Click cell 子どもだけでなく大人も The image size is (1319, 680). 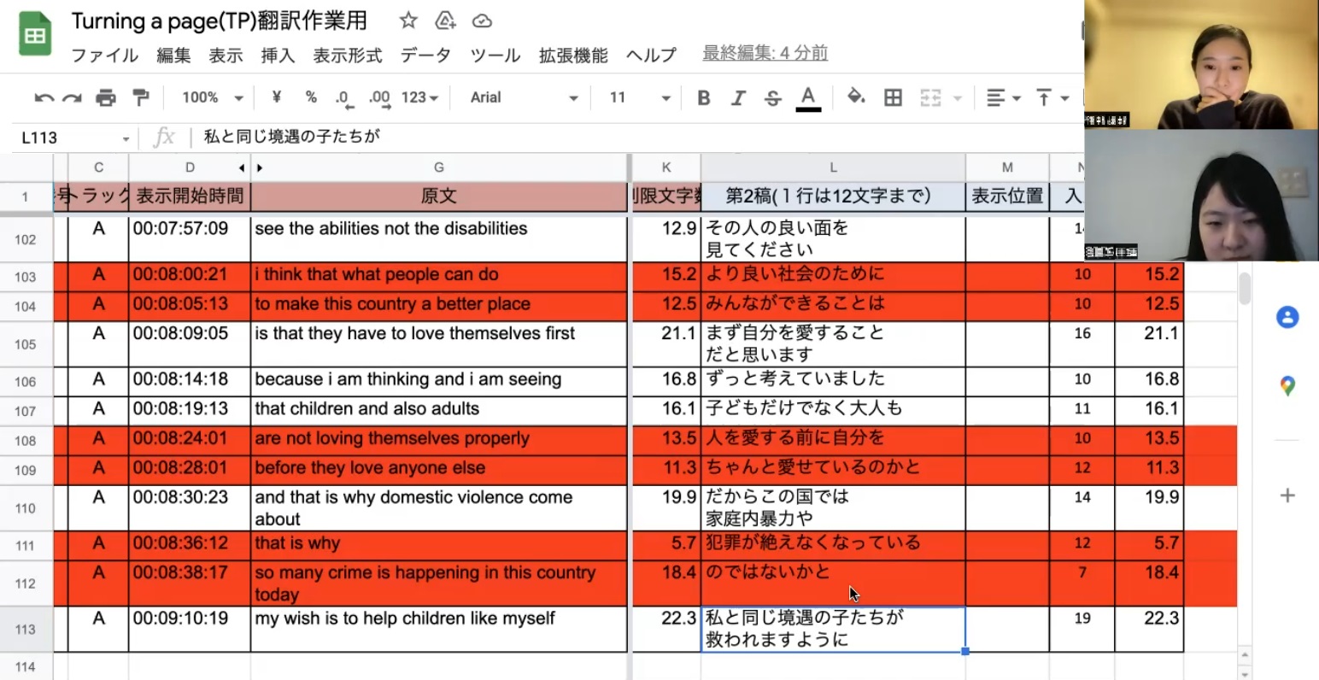click(x=833, y=410)
